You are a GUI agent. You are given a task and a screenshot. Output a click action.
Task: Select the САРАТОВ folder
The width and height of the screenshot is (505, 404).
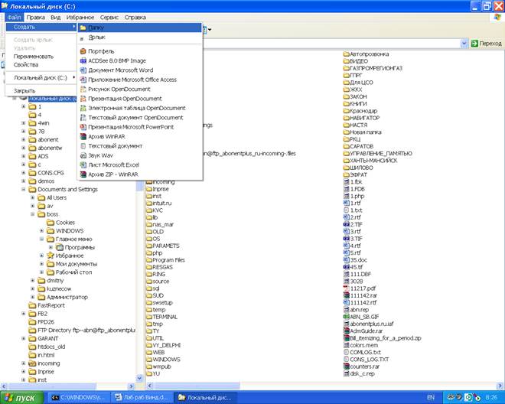coord(358,146)
